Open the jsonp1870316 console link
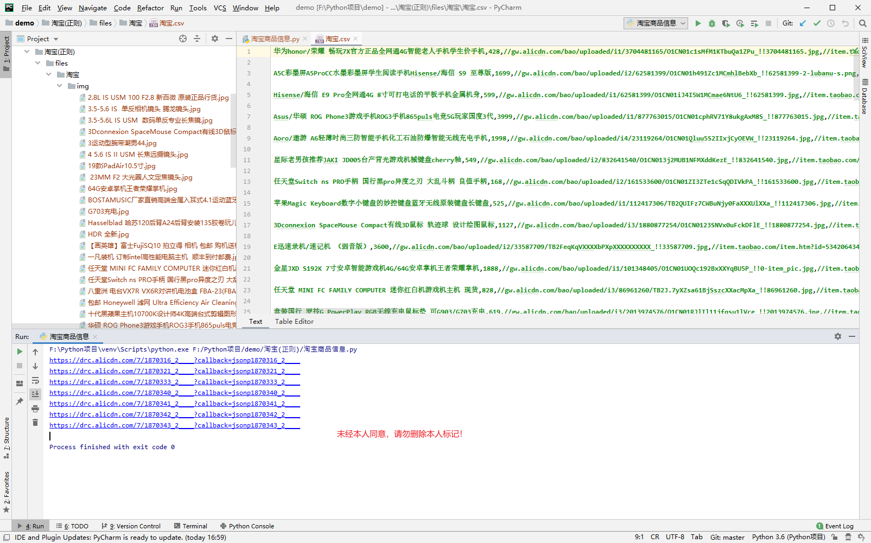The image size is (871, 543). (x=175, y=360)
